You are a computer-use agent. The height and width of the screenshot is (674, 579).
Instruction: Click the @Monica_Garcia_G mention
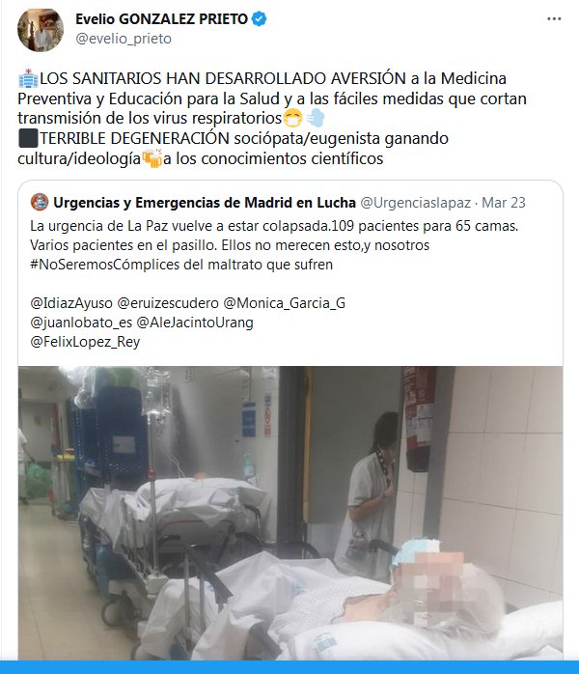[x=285, y=303]
